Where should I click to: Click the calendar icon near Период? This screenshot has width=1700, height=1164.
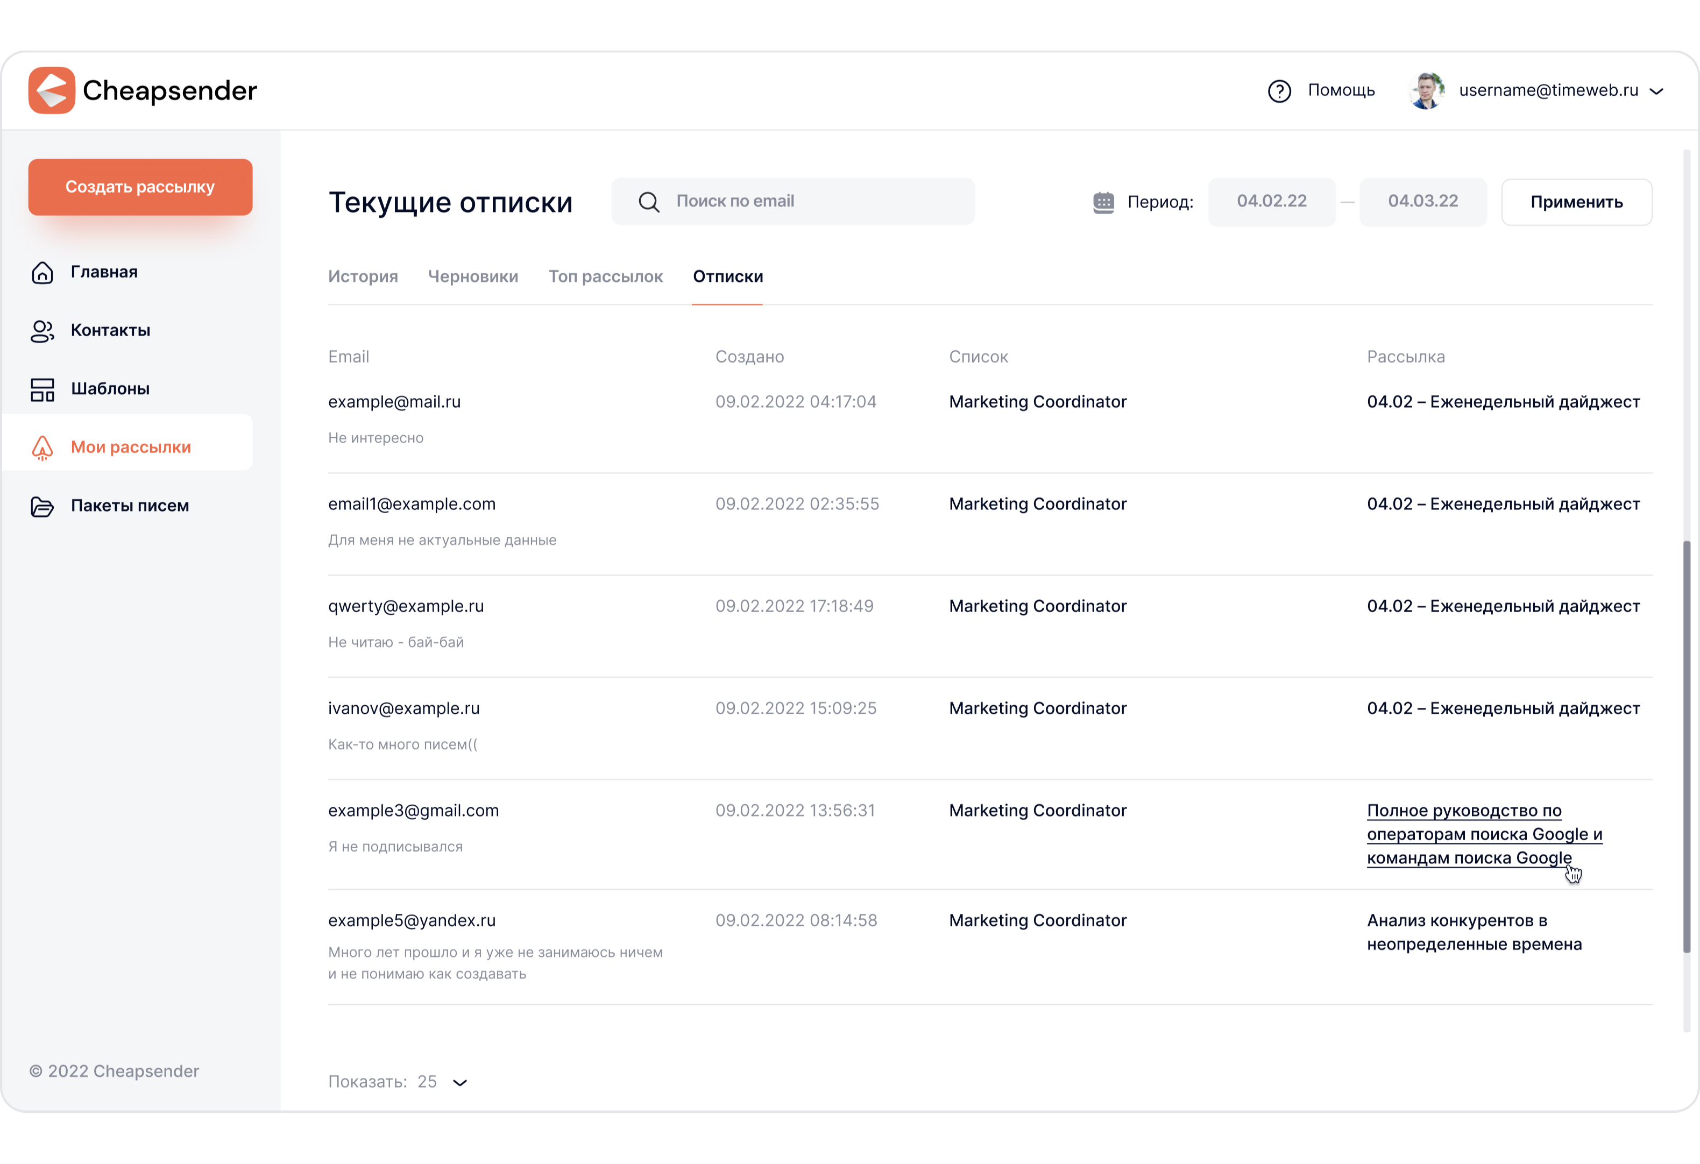(1103, 203)
